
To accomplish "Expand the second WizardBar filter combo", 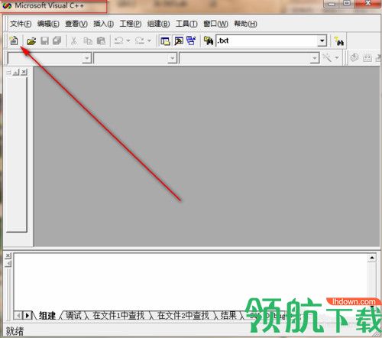I will [173, 58].
